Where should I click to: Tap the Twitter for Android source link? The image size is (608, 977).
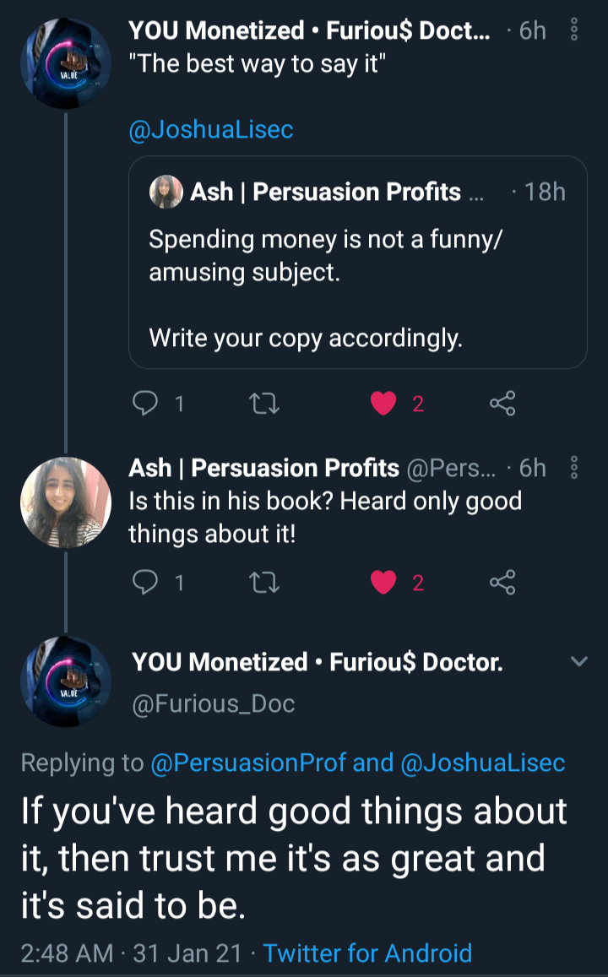pos(367,953)
